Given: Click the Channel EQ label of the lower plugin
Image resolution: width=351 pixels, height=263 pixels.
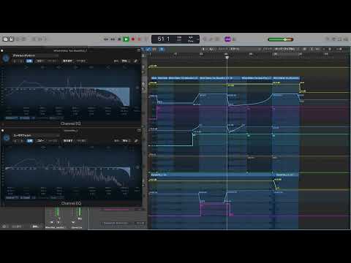Looking at the screenshot, I should click(x=72, y=203).
